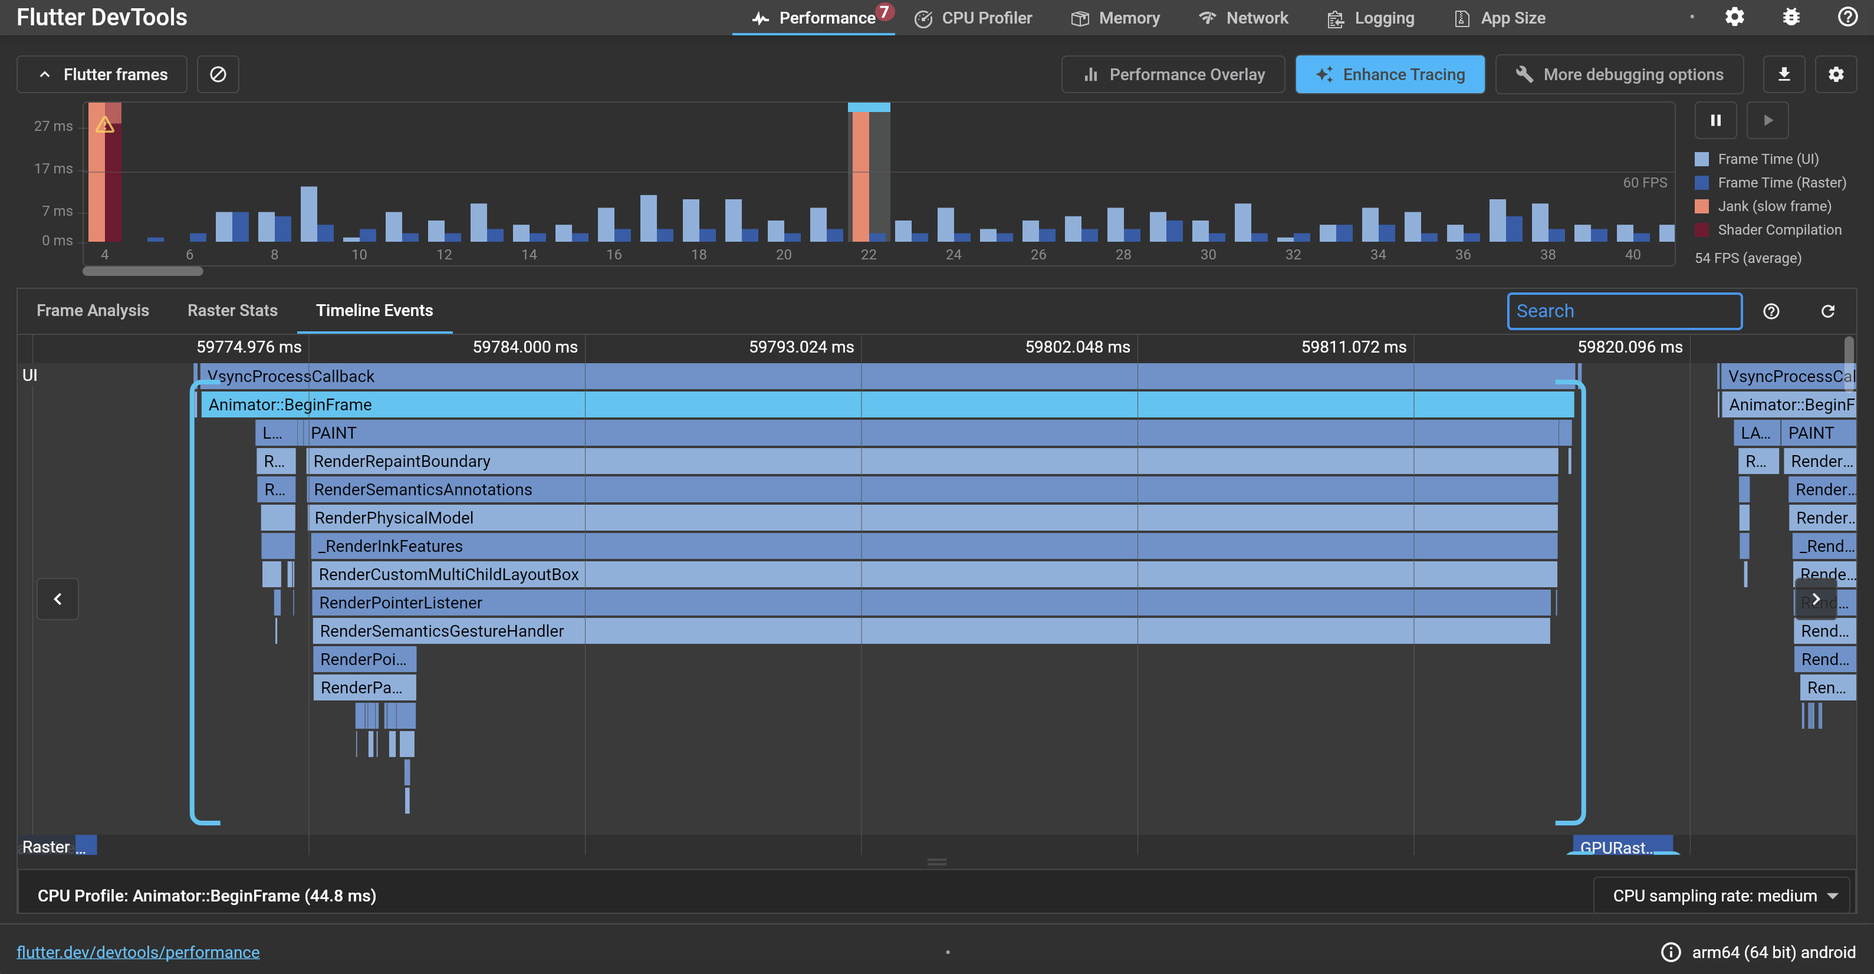
Task: Click Shader Compilation legend swatch
Action: (x=1702, y=230)
